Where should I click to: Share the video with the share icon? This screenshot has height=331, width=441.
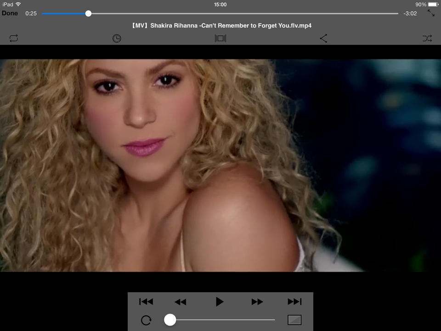click(323, 38)
